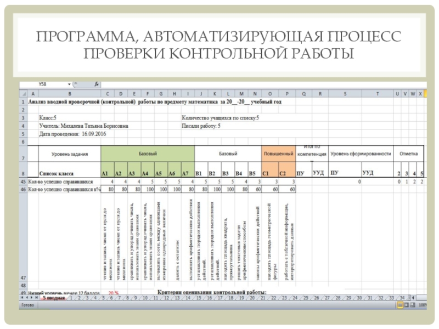Expand the Name Box dropdown arrow

pyautogui.click(x=69, y=84)
